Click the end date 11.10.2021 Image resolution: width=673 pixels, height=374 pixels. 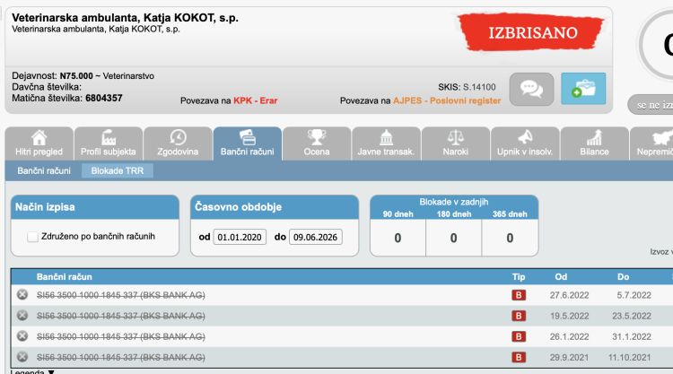[629, 357]
